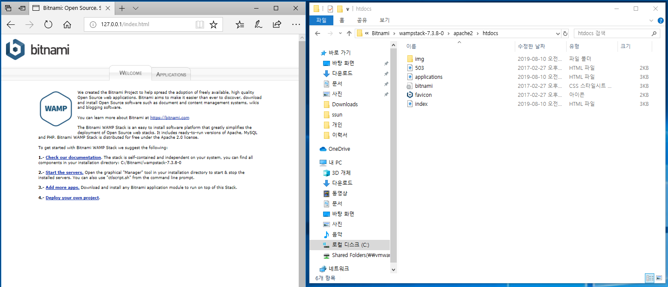Screen dimensions: 668x287
Task: Select the Welcome tab on Bitnami page
Action: [131, 73]
